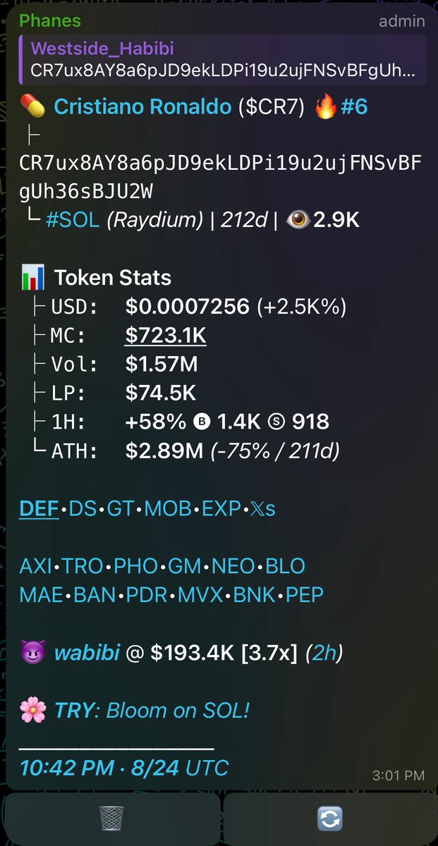Click the purple devil emoji by wabibi
438x846 pixels.
(x=33, y=654)
